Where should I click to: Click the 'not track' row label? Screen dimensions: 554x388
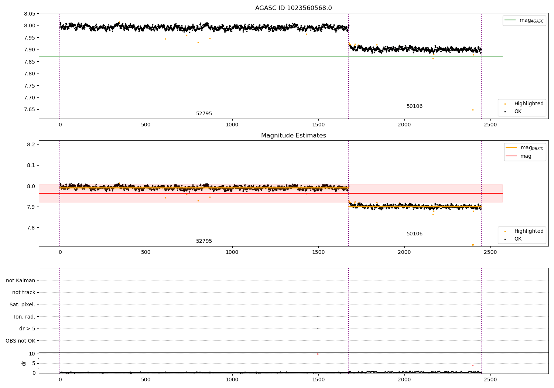click(24, 293)
